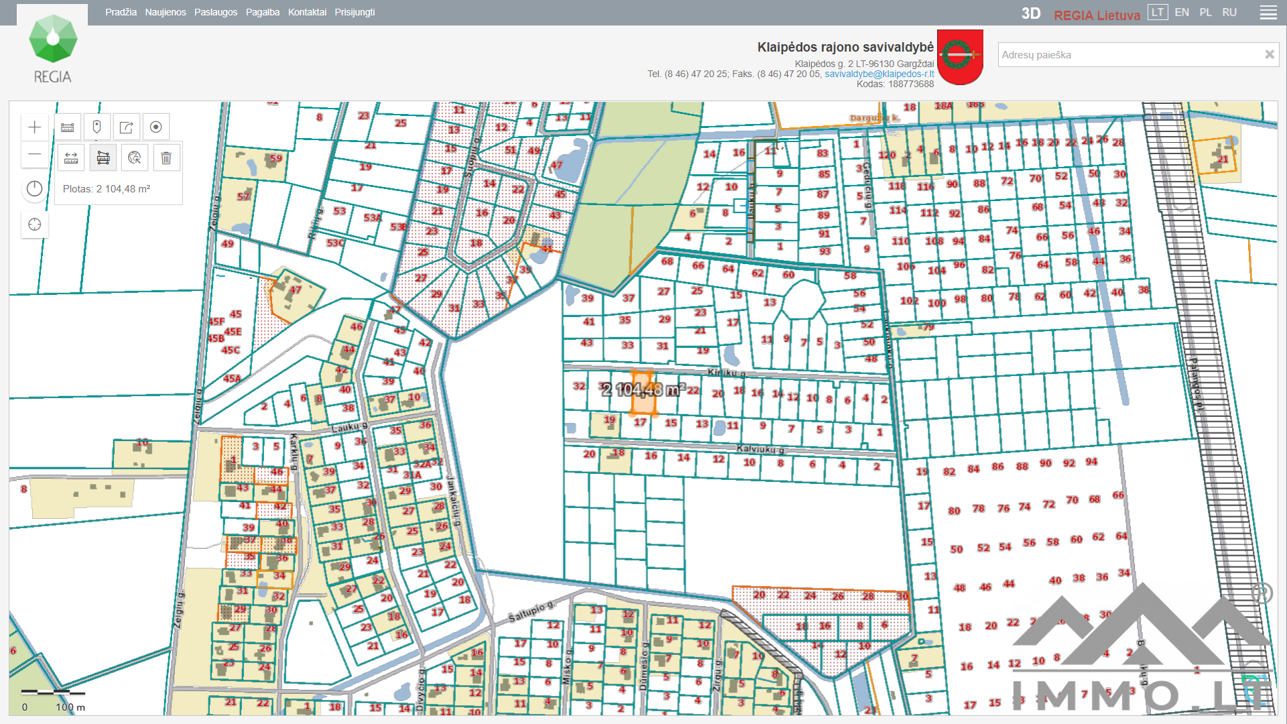Click the 2 104,48 m² map label
The width and height of the screenshot is (1287, 724).
643,389
